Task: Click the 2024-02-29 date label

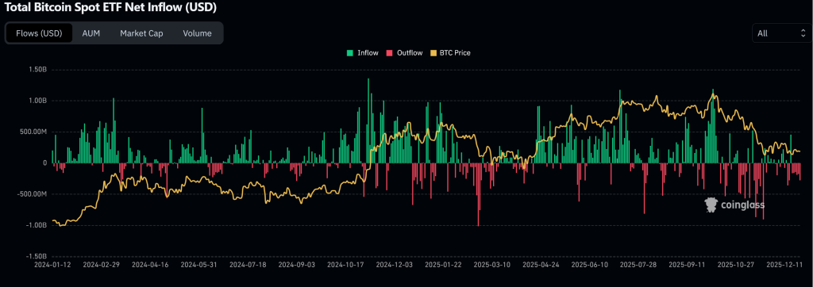Action: (x=101, y=264)
